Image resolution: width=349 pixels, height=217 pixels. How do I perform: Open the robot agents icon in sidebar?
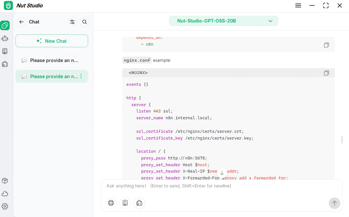point(5,39)
